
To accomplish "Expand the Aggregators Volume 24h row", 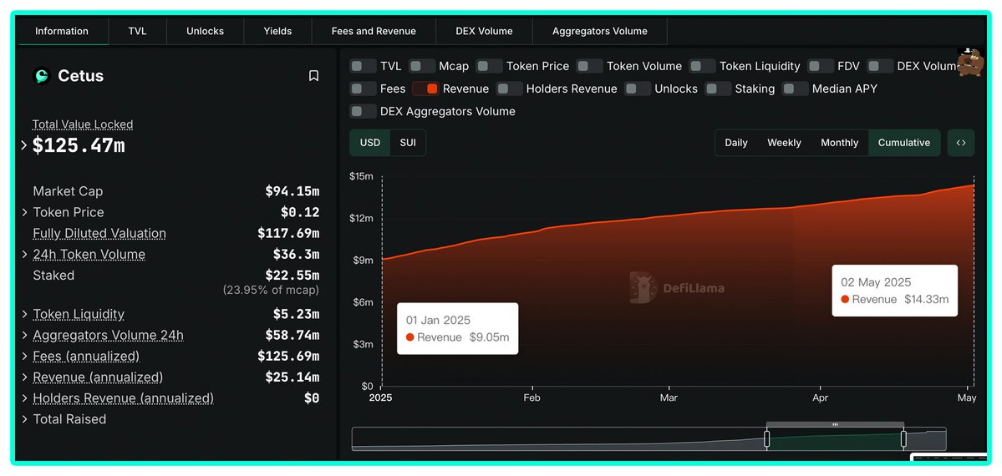I will [24, 336].
